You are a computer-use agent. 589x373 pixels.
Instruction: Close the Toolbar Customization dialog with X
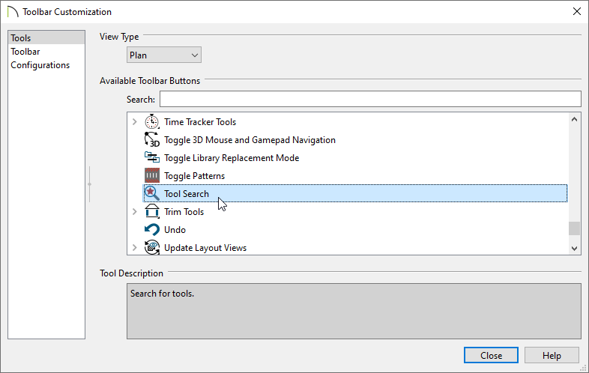(577, 12)
